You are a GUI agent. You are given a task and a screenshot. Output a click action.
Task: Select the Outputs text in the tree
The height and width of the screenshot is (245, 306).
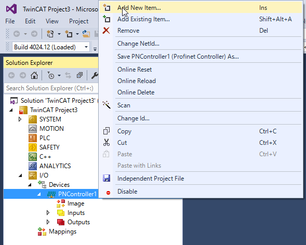[78, 222]
